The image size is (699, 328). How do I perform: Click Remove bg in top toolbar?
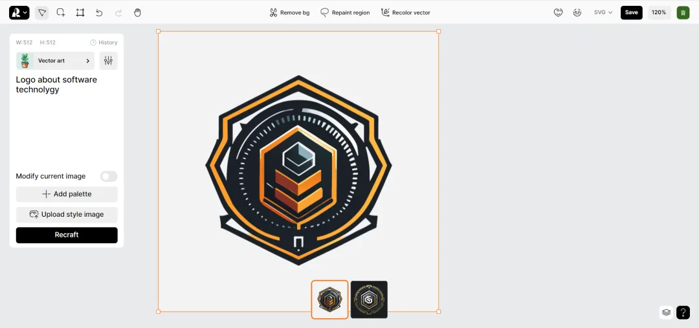coord(289,12)
